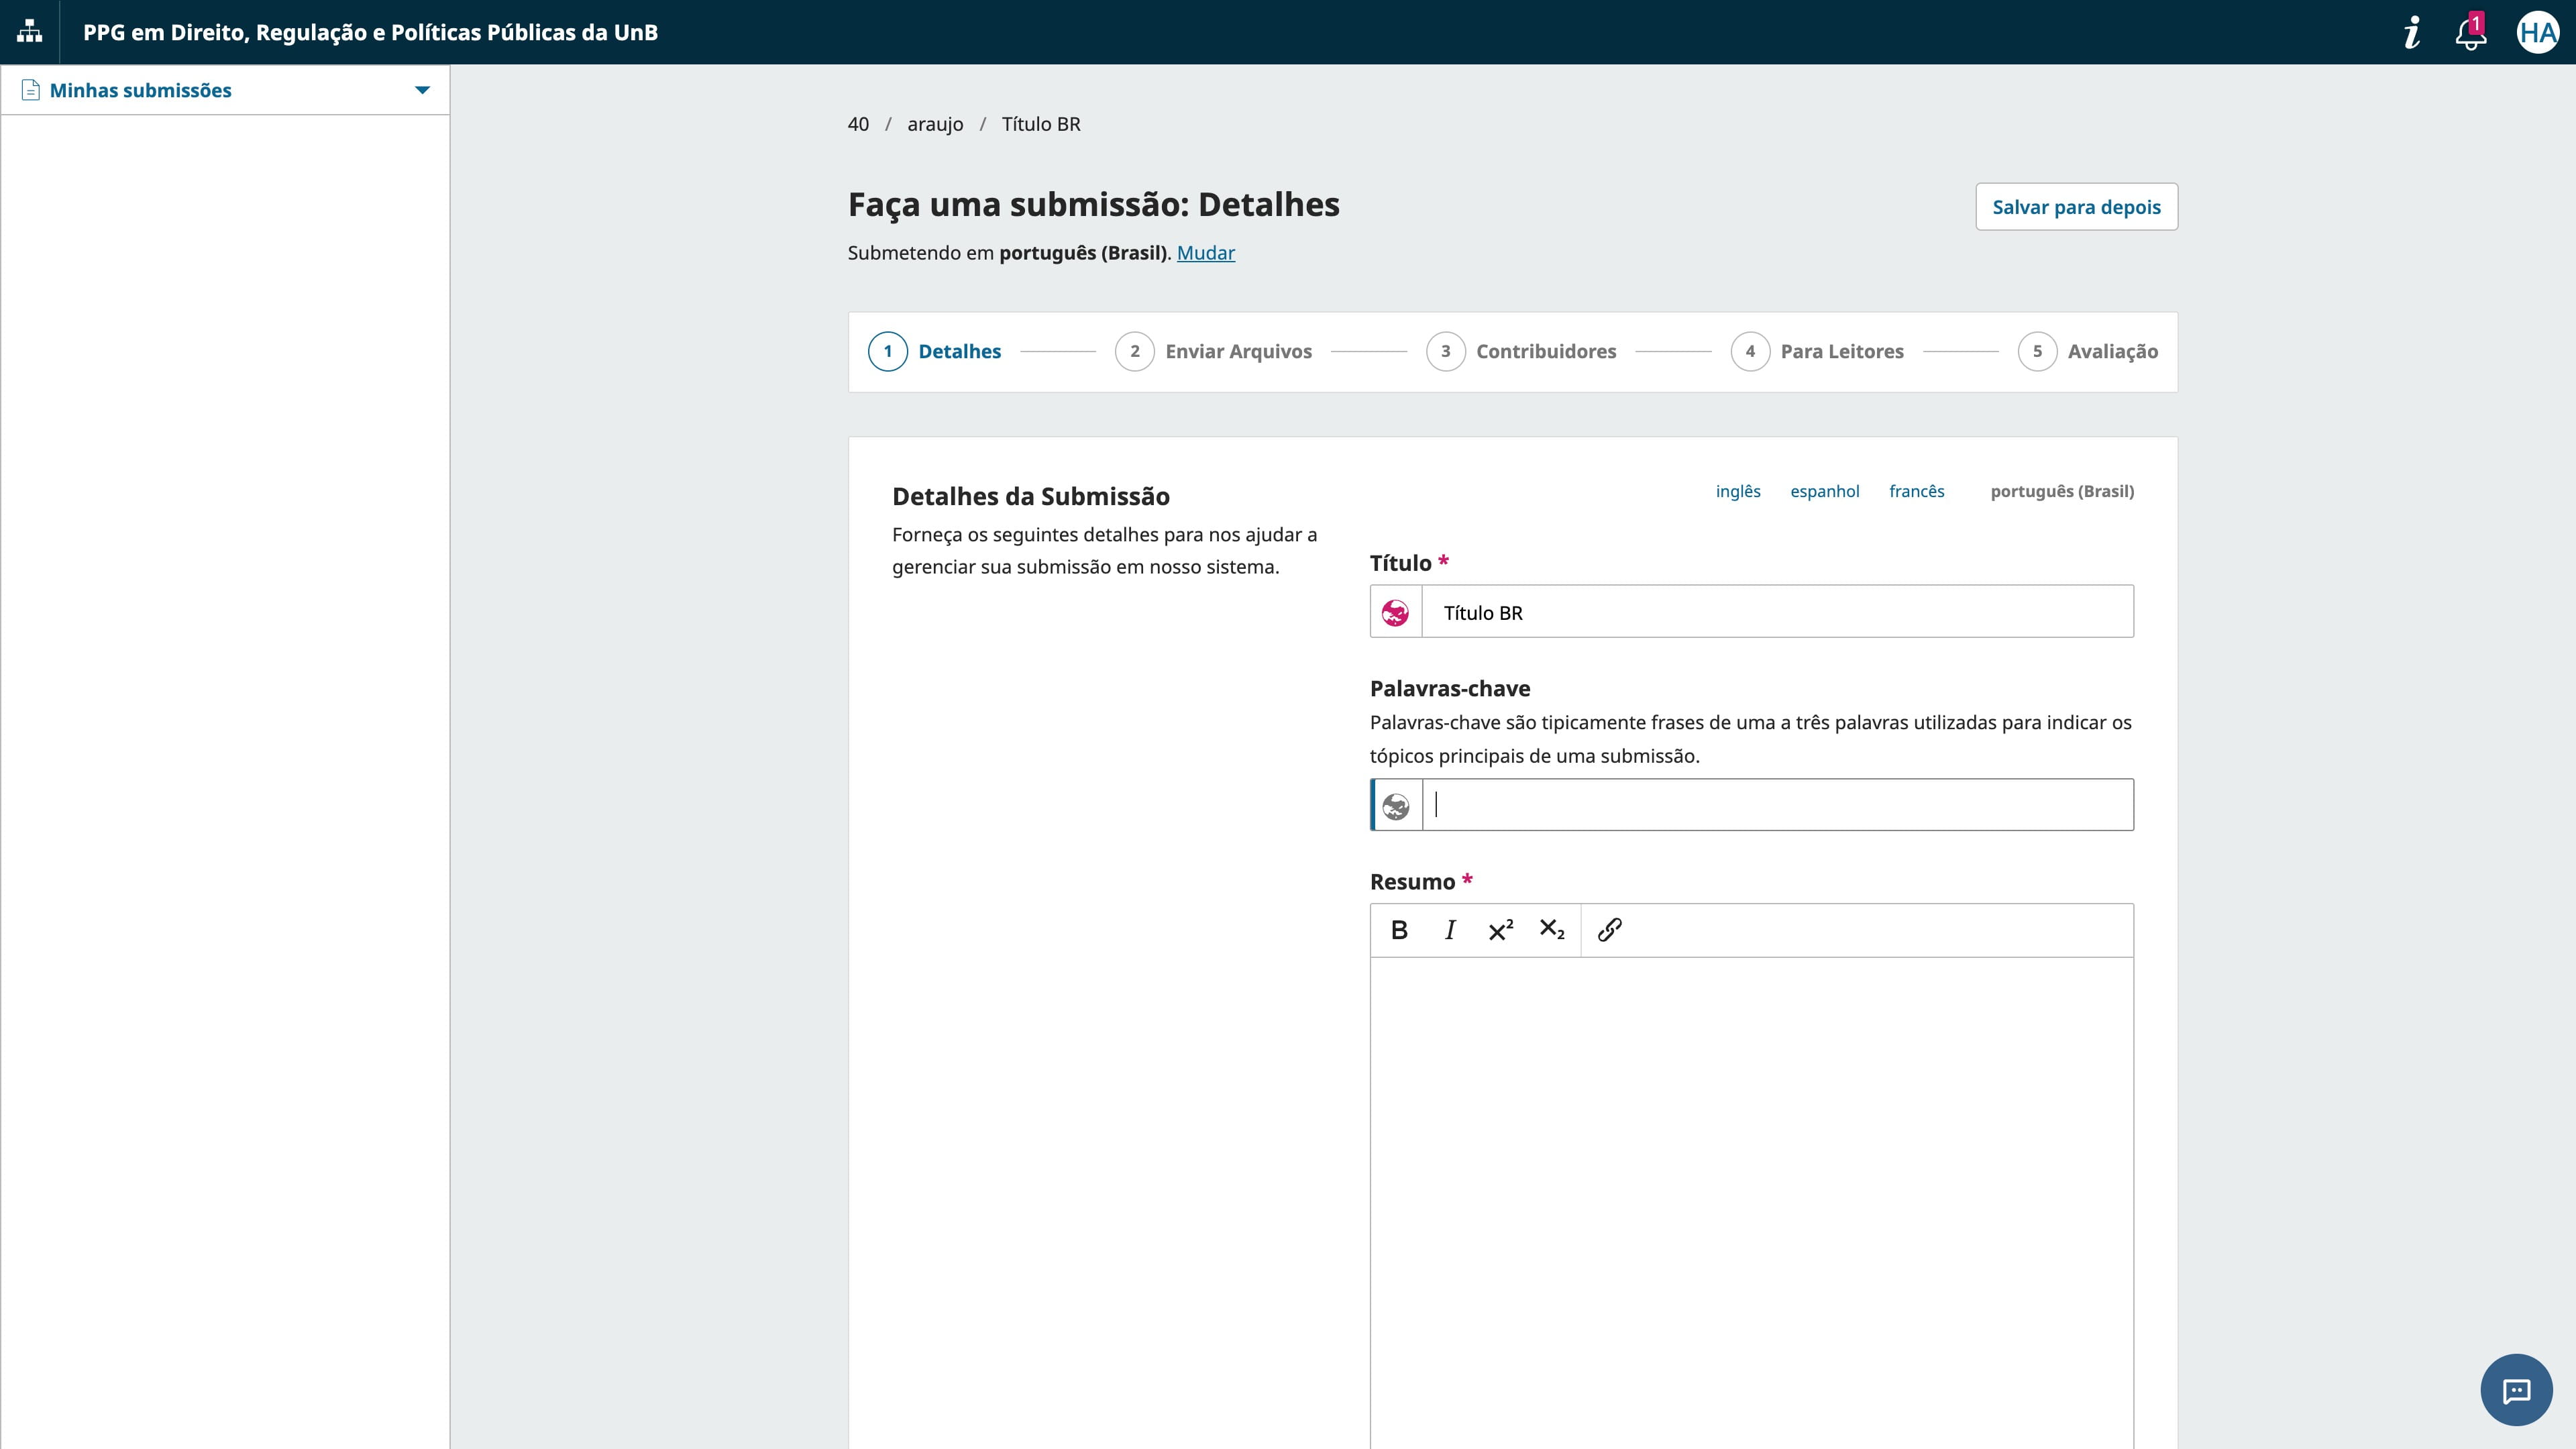Open the HA user avatar menu
This screenshot has width=2576, height=1449.
2537,33
